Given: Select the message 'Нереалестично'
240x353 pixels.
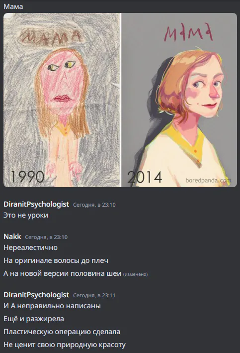Looking at the screenshot, I should (31, 247).
